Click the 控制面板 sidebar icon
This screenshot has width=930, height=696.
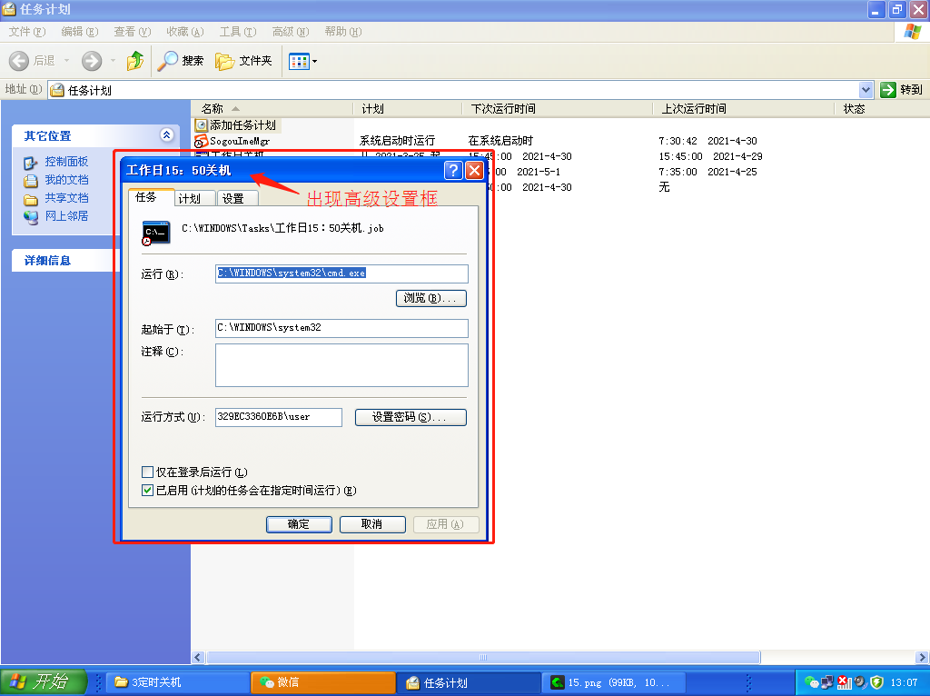[x=31, y=162]
